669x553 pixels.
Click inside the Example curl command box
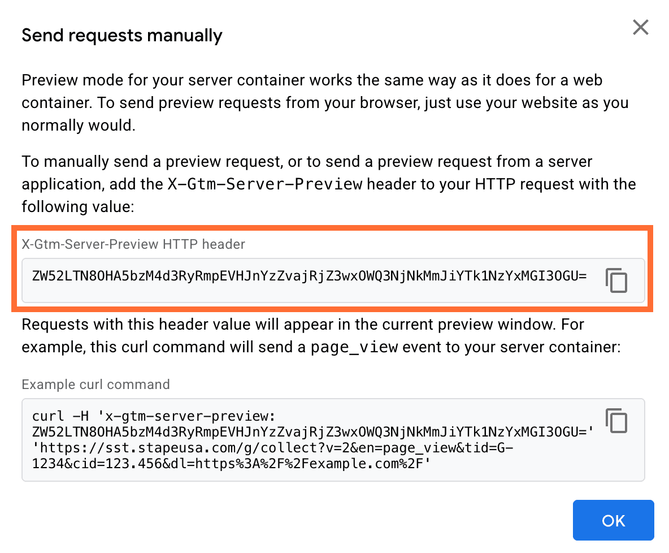pos(283,441)
